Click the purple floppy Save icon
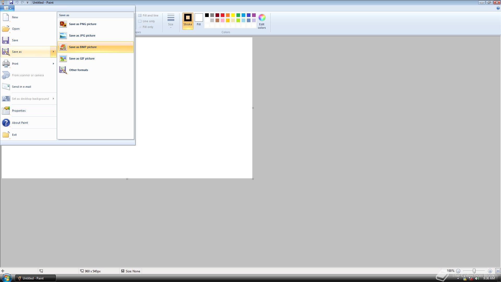Viewport: 501px width, 282px height. click(6, 40)
